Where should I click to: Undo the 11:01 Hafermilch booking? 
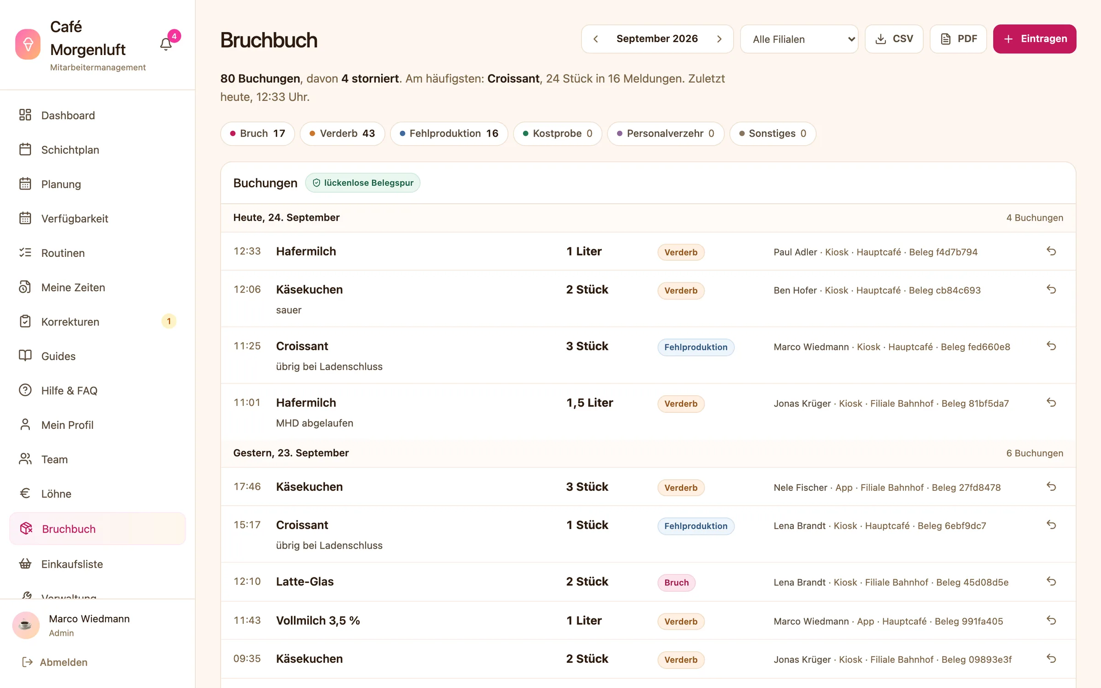[x=1051, y=402]
